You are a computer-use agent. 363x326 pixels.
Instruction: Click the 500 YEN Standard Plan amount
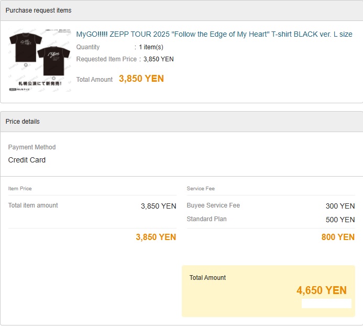[340, 220]
